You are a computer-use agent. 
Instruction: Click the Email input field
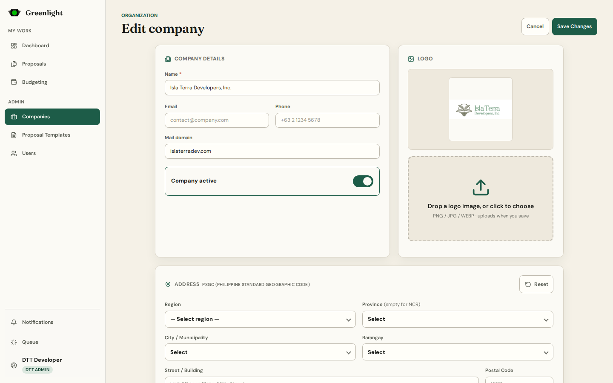[217, 120]
